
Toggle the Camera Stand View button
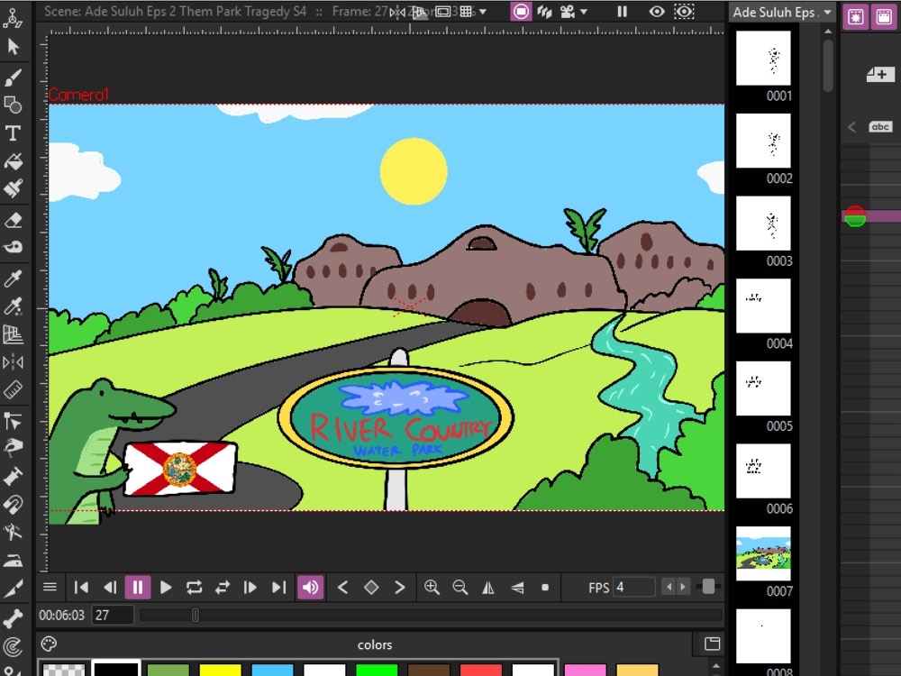click(521, 12)
